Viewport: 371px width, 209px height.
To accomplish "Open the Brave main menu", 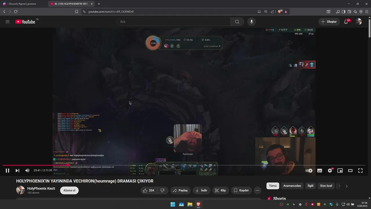I will pyautogui.click(x=367, y=12).
